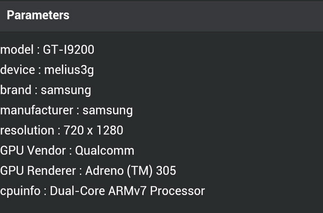Select the resolution label text

pos(27,130)
